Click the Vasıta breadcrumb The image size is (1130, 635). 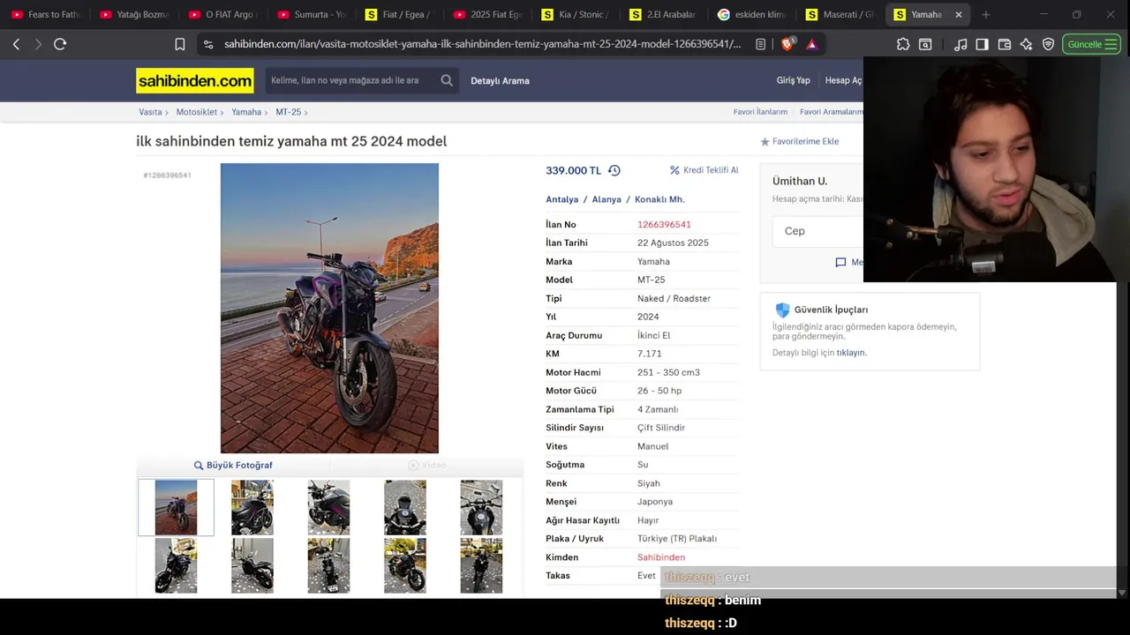point(150,112)
